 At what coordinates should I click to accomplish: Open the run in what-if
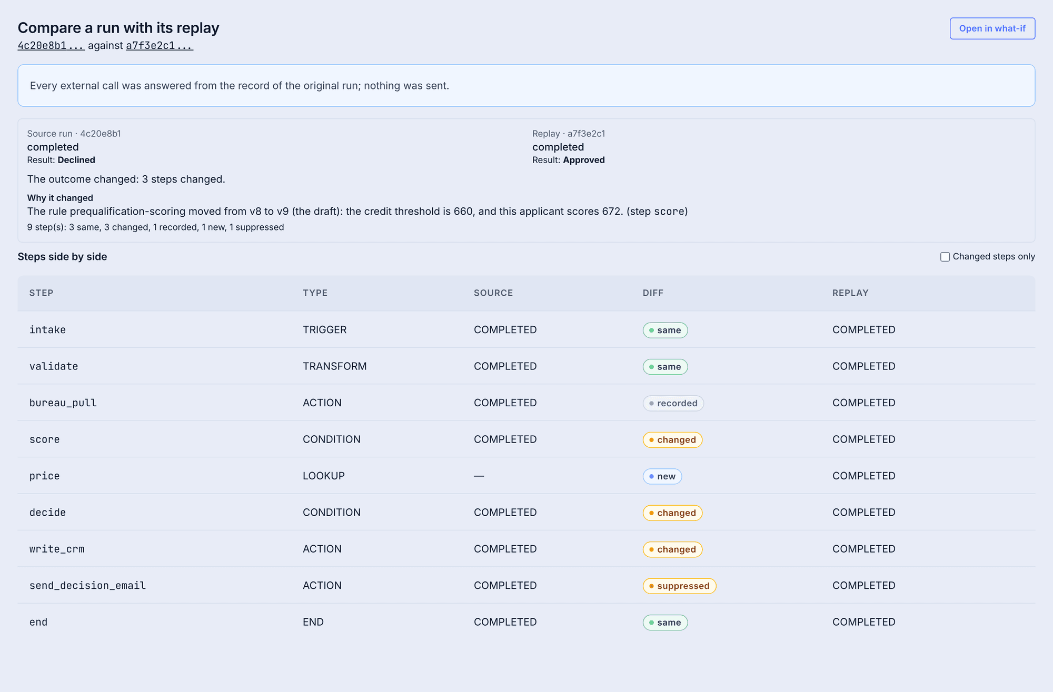click(x=992, y=28)
